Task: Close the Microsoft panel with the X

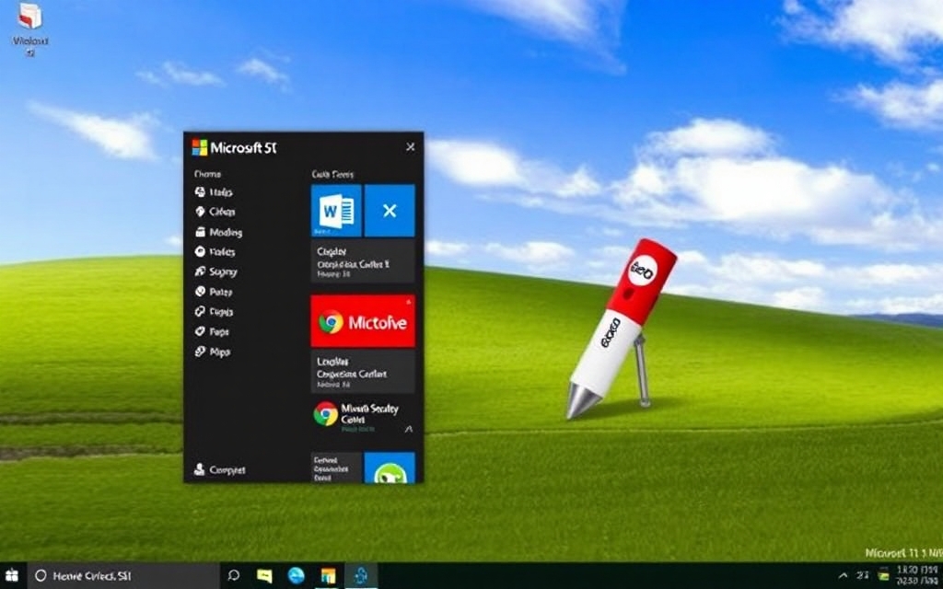Action: (x=410, y=146)
